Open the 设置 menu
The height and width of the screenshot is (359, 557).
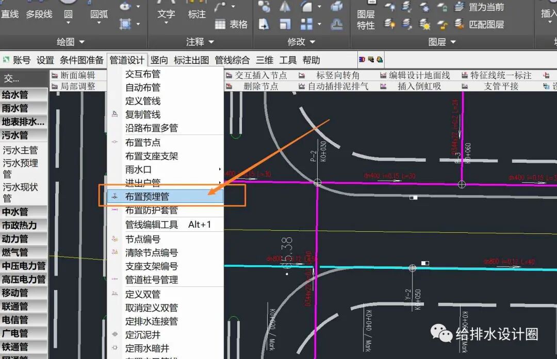[45, 60]
